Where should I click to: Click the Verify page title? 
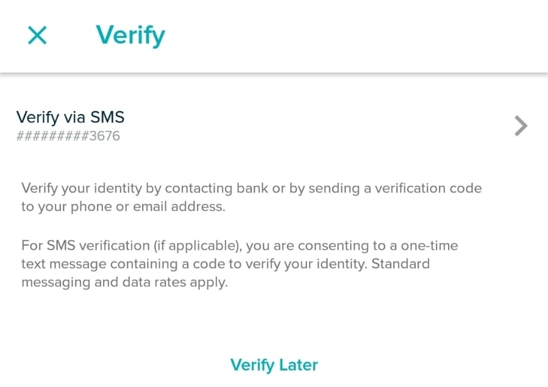130,35
